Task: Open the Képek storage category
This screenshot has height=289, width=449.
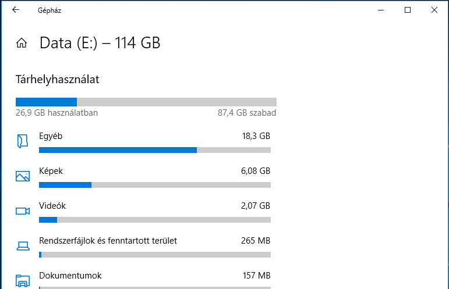Action: 143,177
